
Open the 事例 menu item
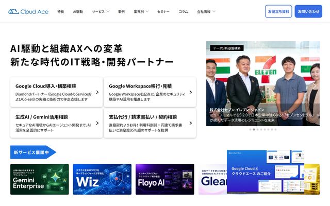121,11
